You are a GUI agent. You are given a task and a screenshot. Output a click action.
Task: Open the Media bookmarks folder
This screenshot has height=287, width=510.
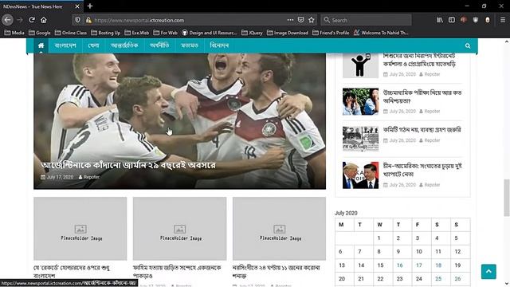pyautogui.click(x=14, y=33)
